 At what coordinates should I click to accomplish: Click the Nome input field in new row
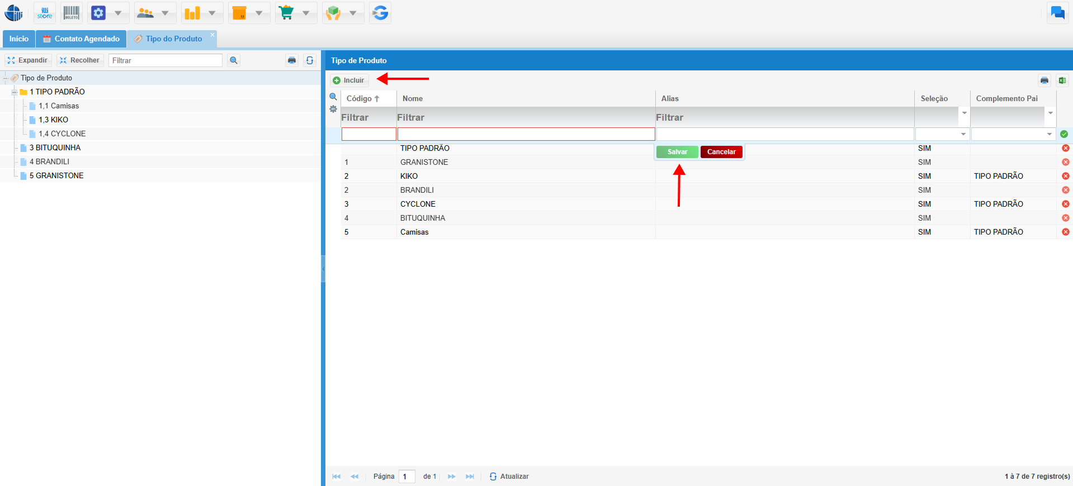(x=526, y=134)
